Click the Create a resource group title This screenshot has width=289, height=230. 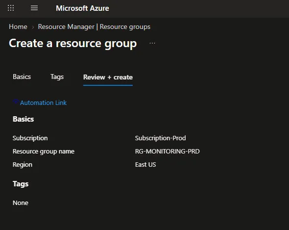(73, 44)
